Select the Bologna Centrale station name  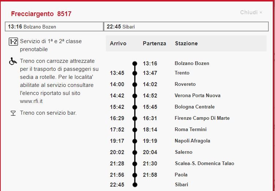click(194, 107)
